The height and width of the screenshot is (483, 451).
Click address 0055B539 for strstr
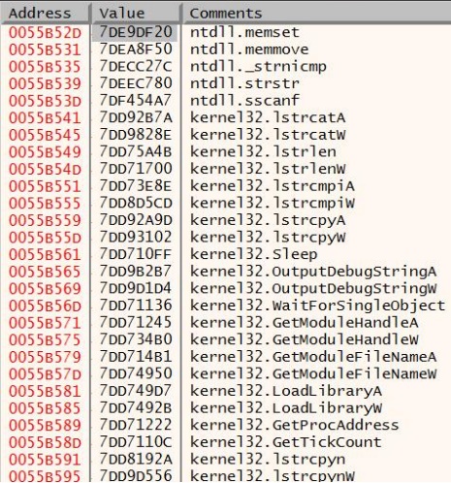(45, 83)
